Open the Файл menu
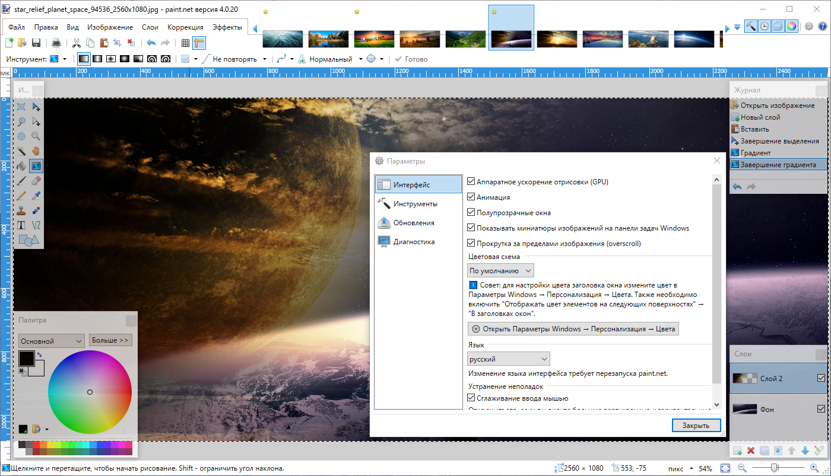 coord(17,27)
